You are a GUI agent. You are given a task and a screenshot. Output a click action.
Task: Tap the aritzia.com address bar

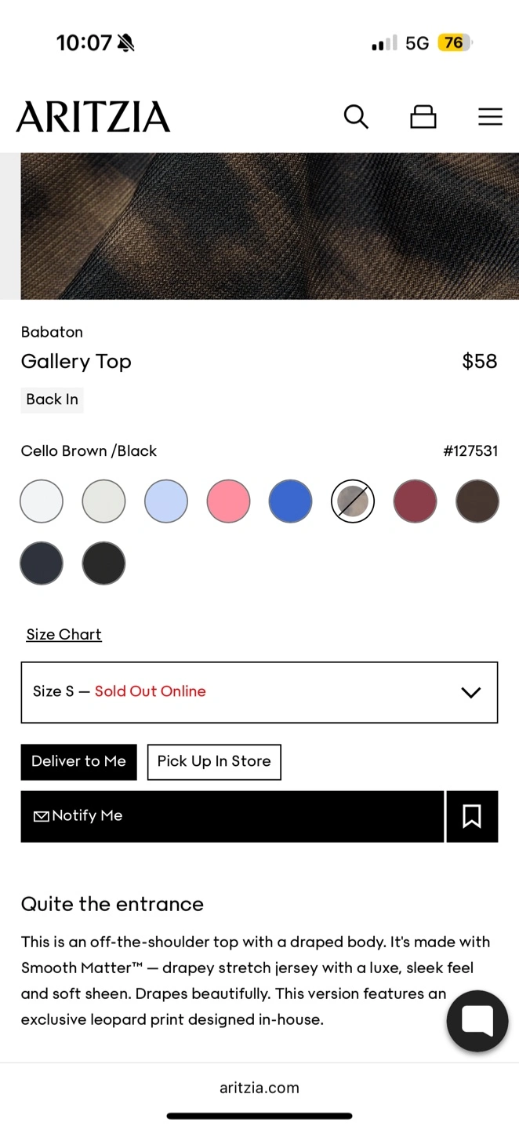coord(259,1088)
